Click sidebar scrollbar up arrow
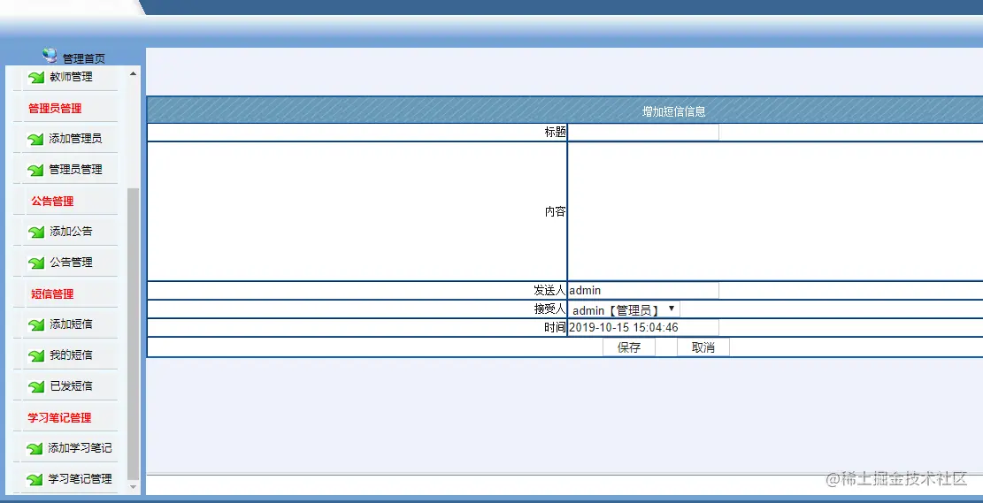The image size is (983, 503). click(x=133, y=74)
